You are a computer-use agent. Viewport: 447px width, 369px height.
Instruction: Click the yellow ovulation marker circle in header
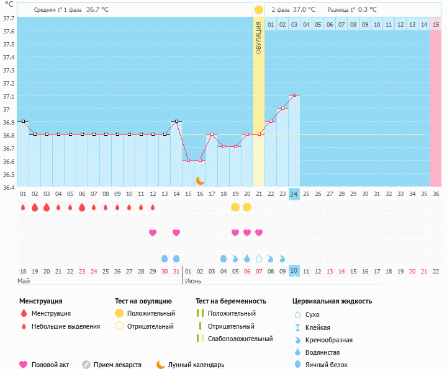(259, 9)
